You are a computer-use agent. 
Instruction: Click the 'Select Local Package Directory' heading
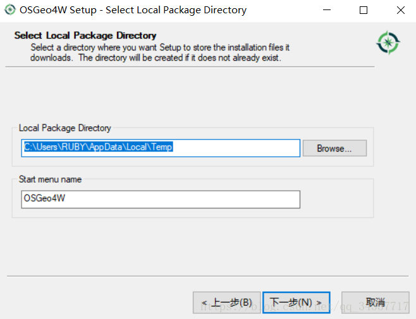[85, 35]
